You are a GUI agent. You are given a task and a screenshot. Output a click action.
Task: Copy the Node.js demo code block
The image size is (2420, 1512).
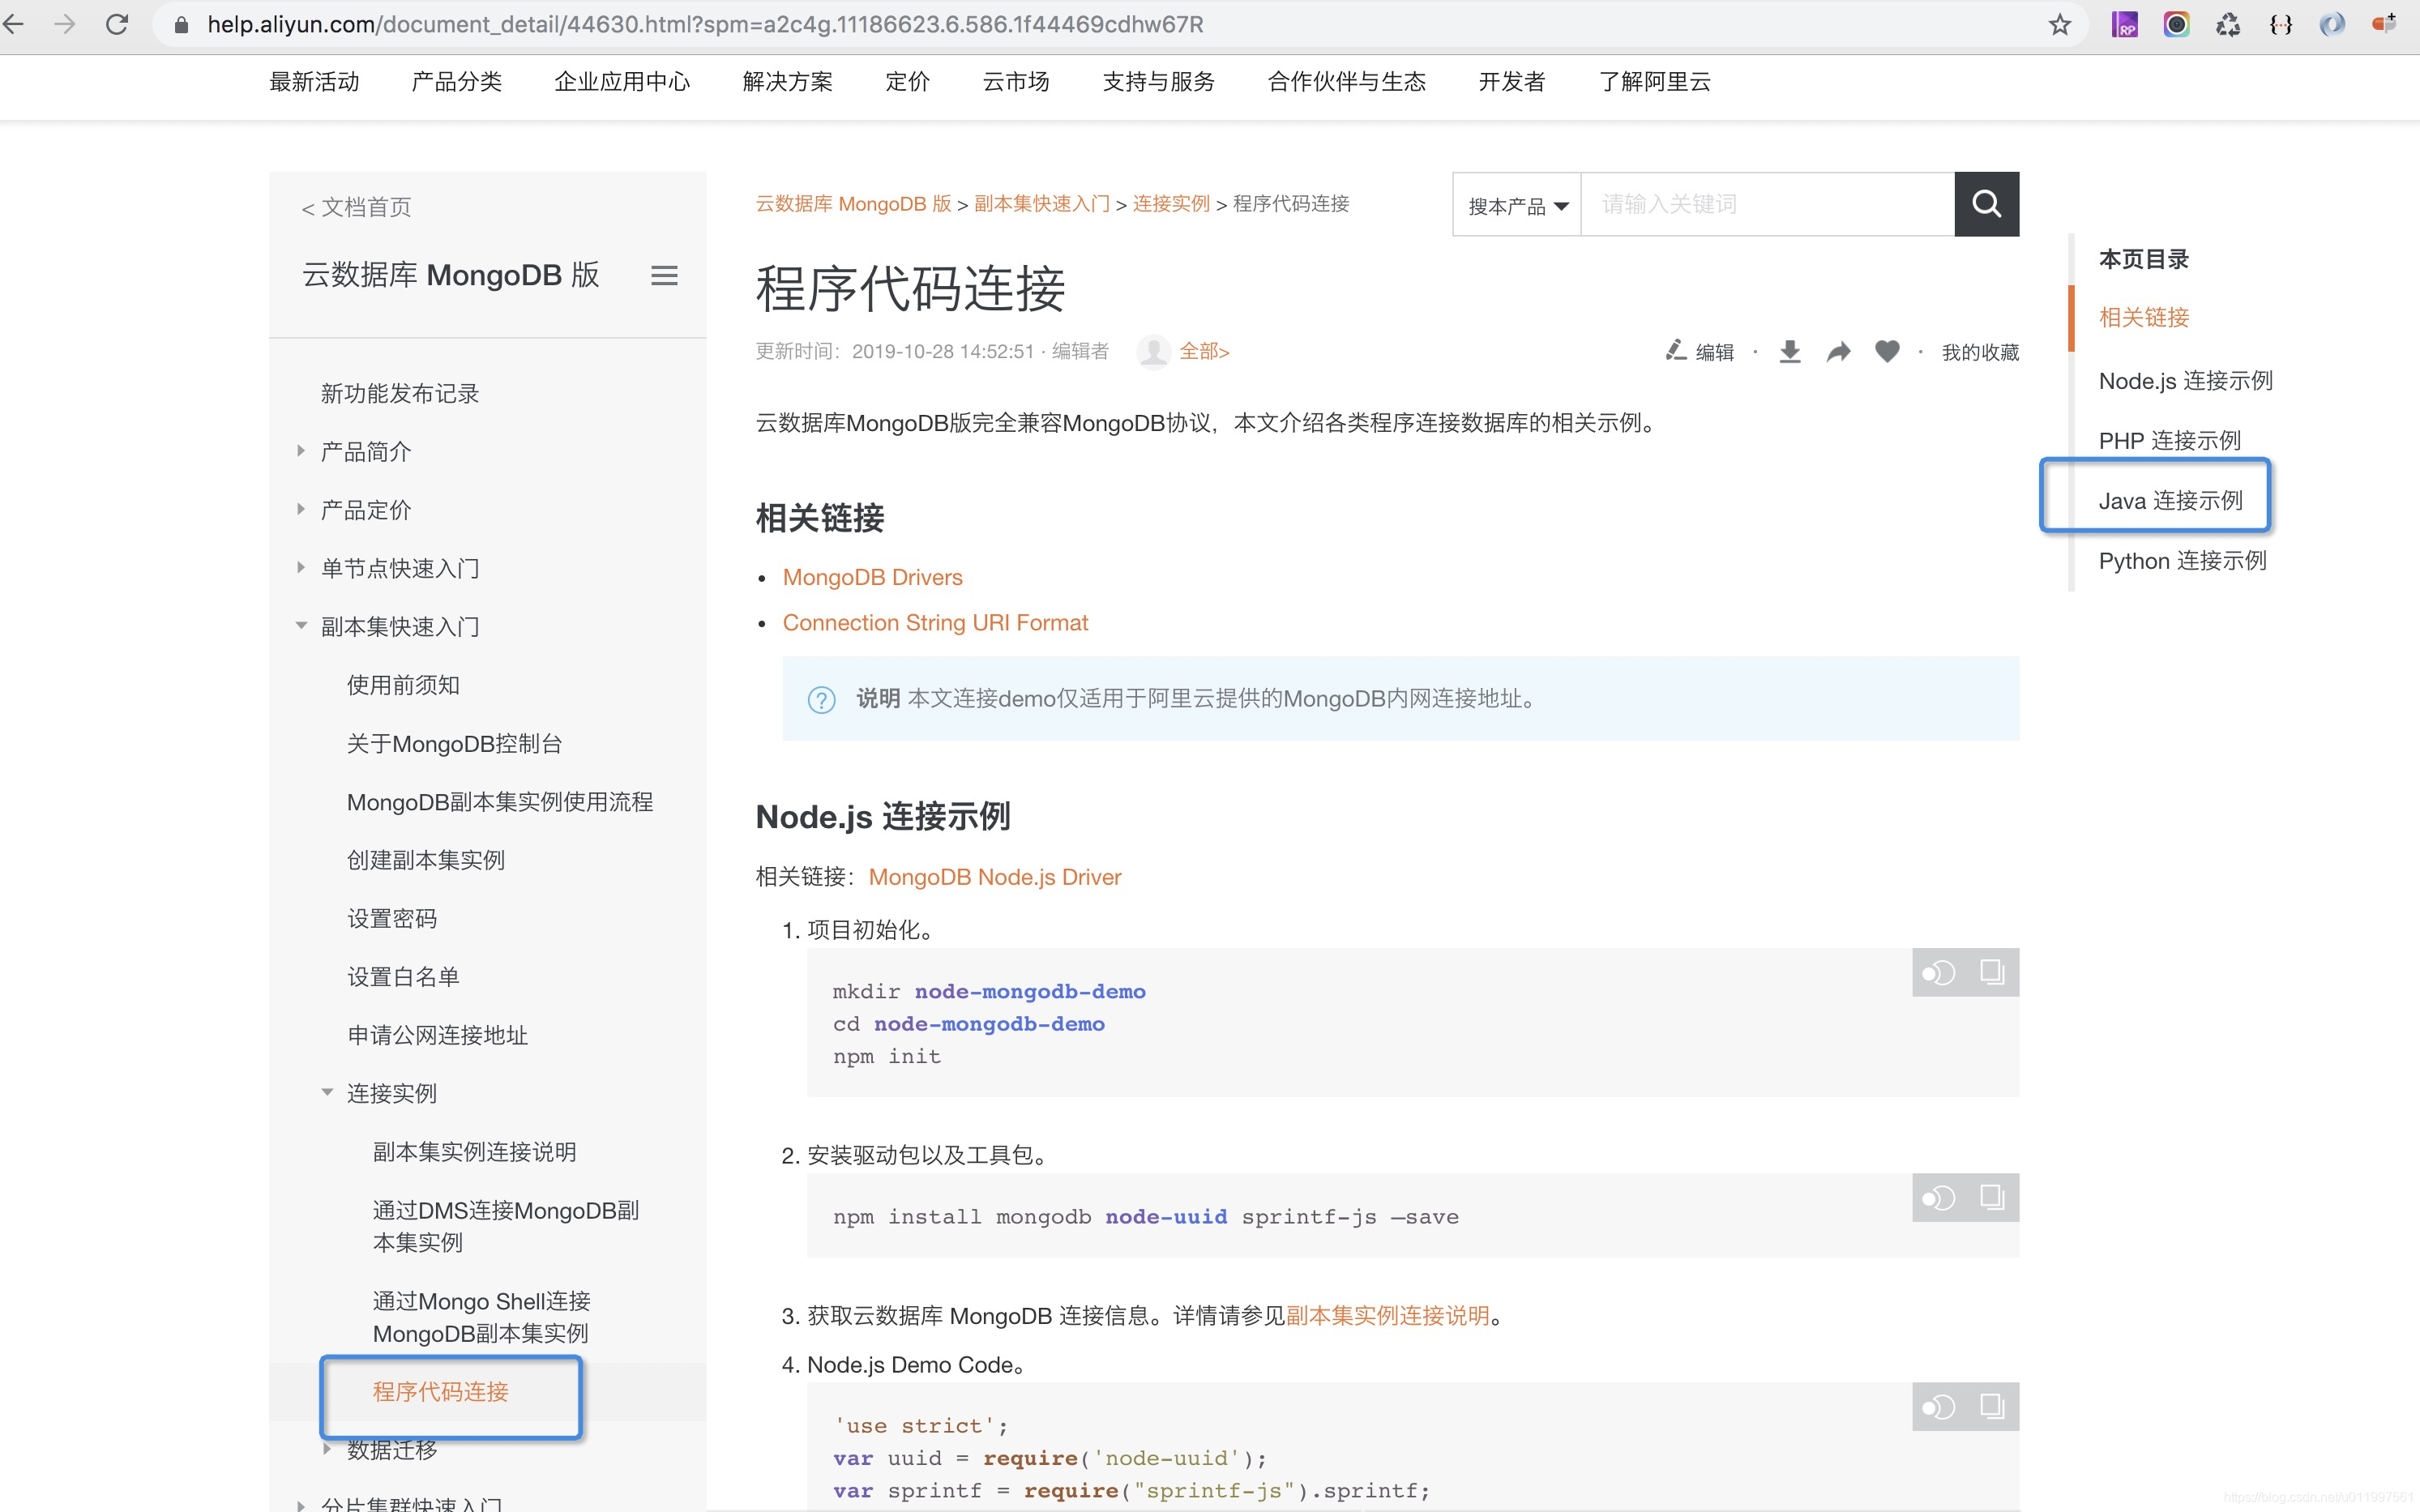[1992, 1407]
